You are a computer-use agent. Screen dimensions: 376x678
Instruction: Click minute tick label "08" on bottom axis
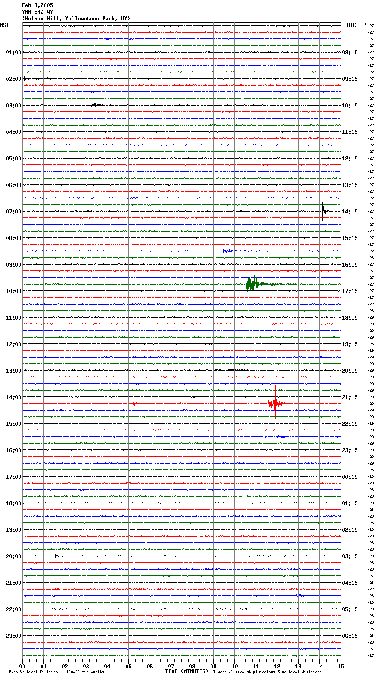(x=192, y=666)
